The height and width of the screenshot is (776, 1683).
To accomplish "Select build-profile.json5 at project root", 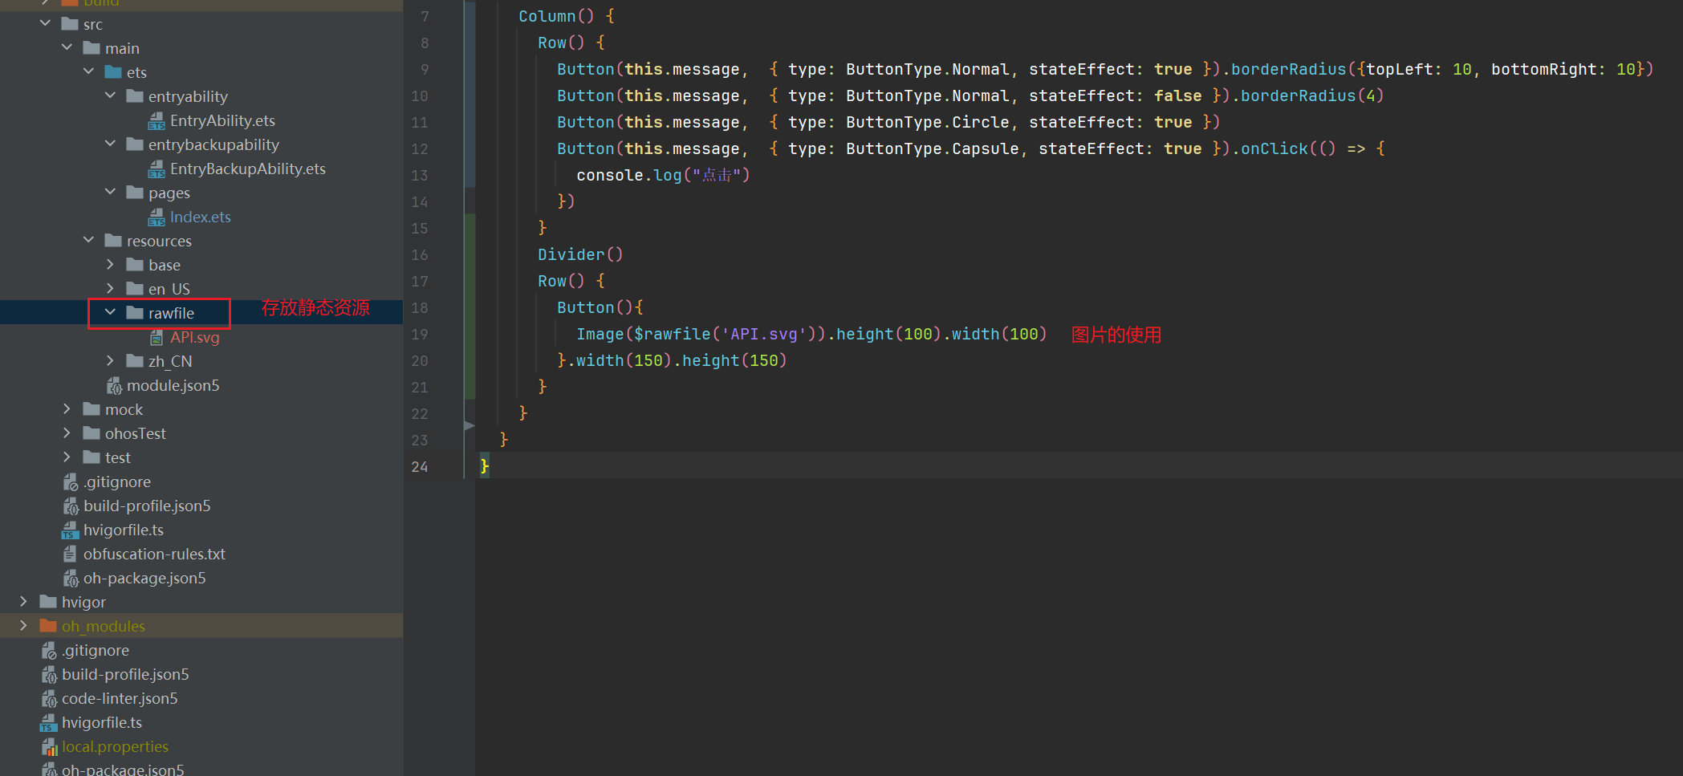I will pyautogui.click(x=125, y=675).
